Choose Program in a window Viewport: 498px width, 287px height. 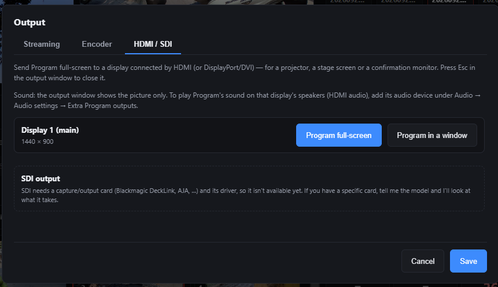(432, 135)
